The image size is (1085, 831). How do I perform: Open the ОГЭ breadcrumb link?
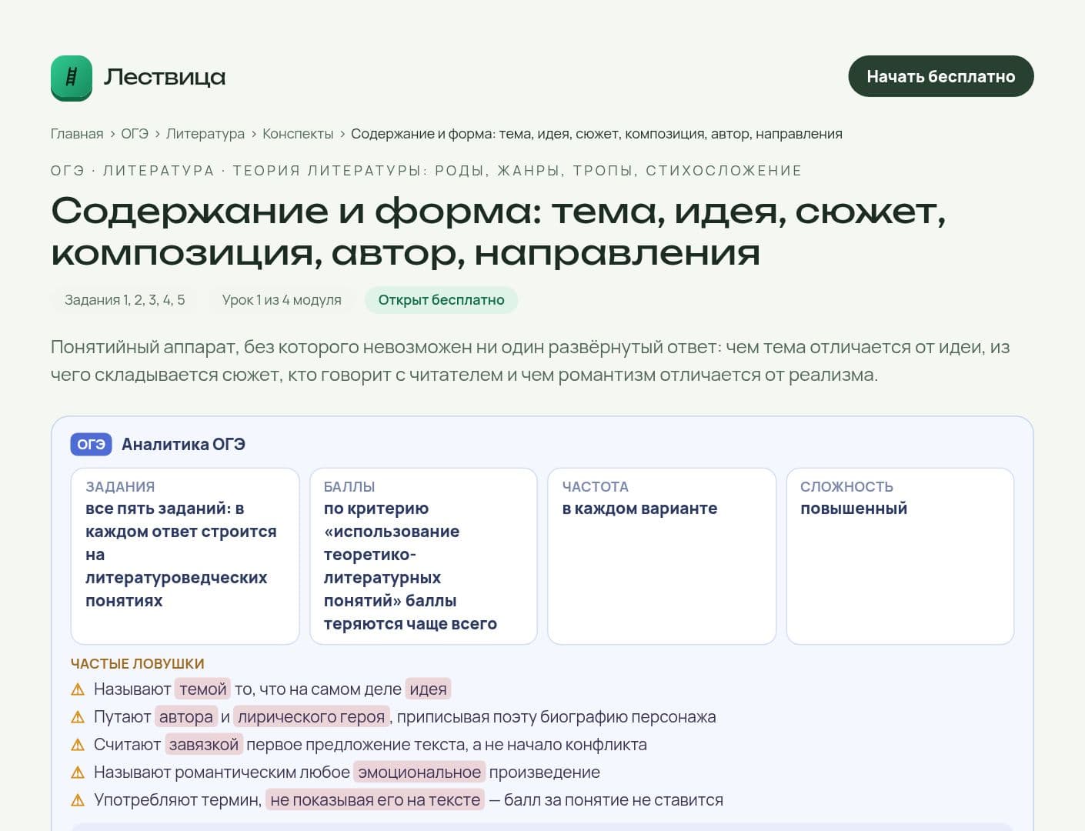tap(135, 134)
